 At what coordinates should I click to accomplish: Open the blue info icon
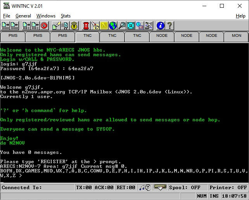pyautogui.click(x=161, y=26)
